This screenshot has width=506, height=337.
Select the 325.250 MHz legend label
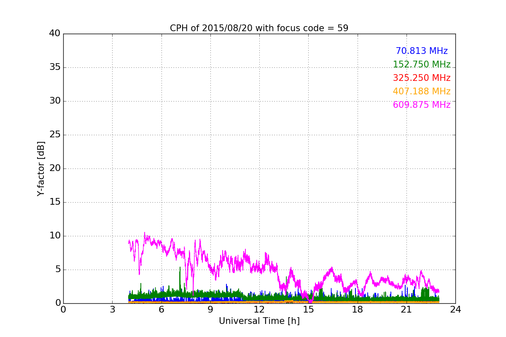(422, 78)
